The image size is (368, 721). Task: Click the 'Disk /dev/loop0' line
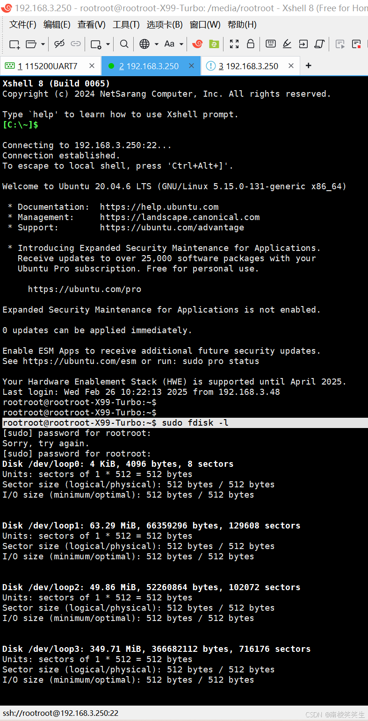click(x=118, y=464)
